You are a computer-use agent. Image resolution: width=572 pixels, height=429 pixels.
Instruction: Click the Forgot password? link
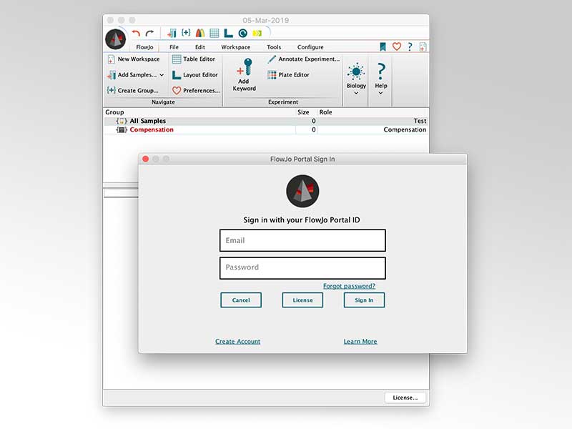[349, 286]
